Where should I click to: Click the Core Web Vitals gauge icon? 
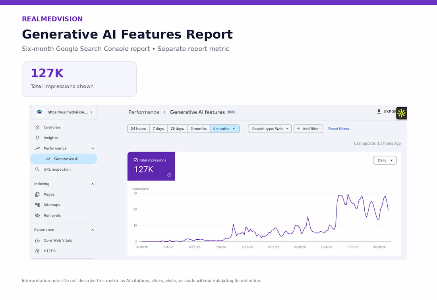(37, 240)
